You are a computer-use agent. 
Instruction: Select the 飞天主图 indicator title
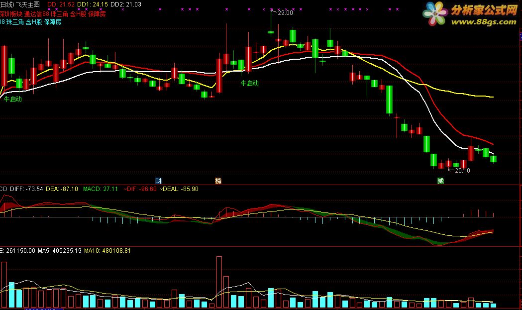point(28,4)
